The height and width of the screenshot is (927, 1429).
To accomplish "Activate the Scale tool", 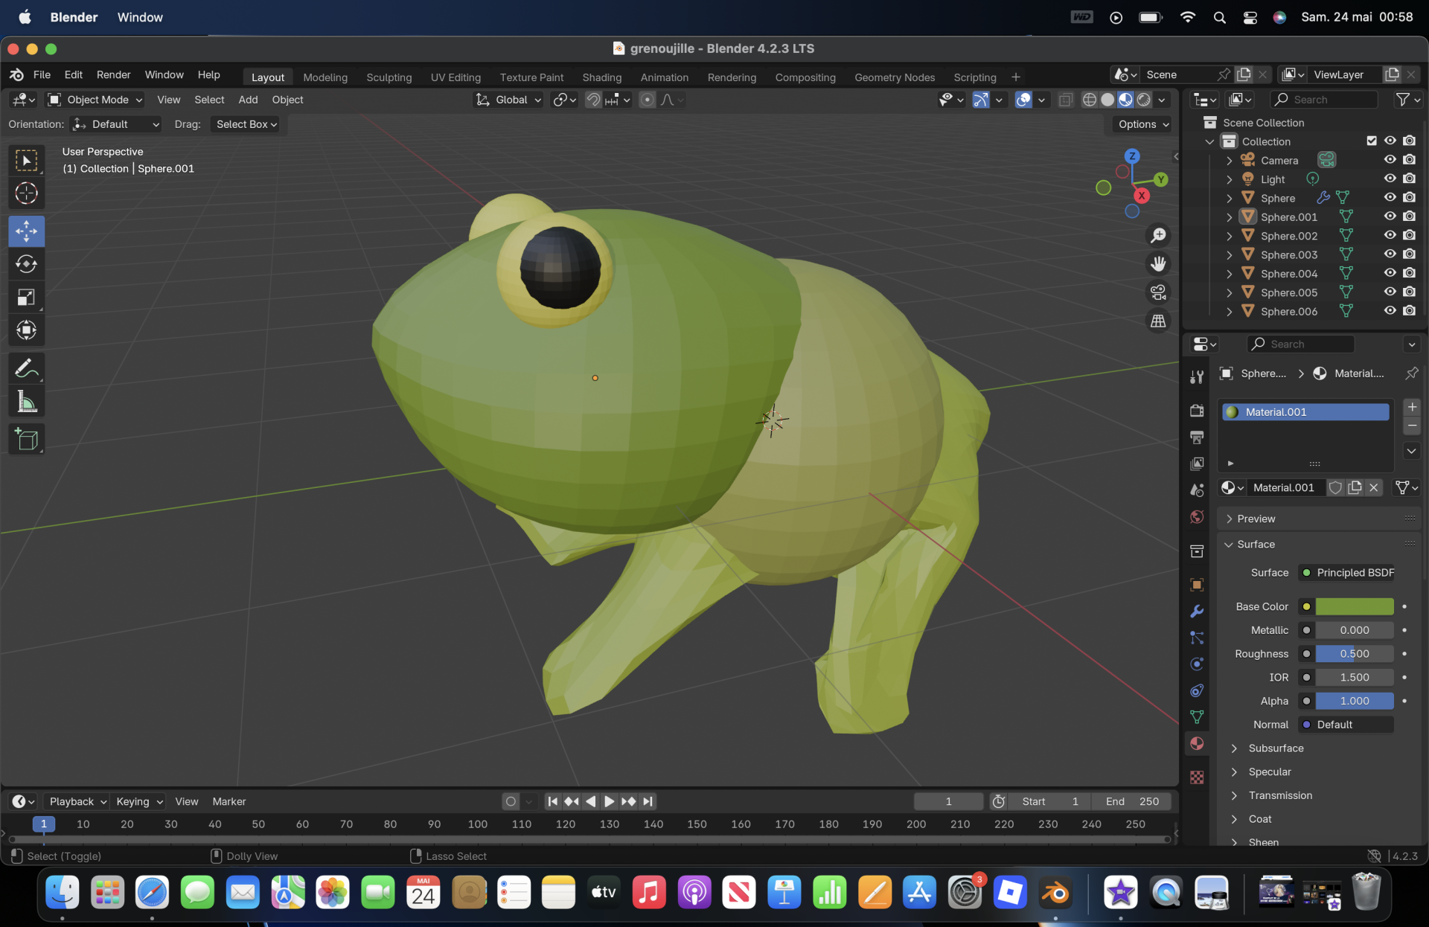I will click(26, 298).
